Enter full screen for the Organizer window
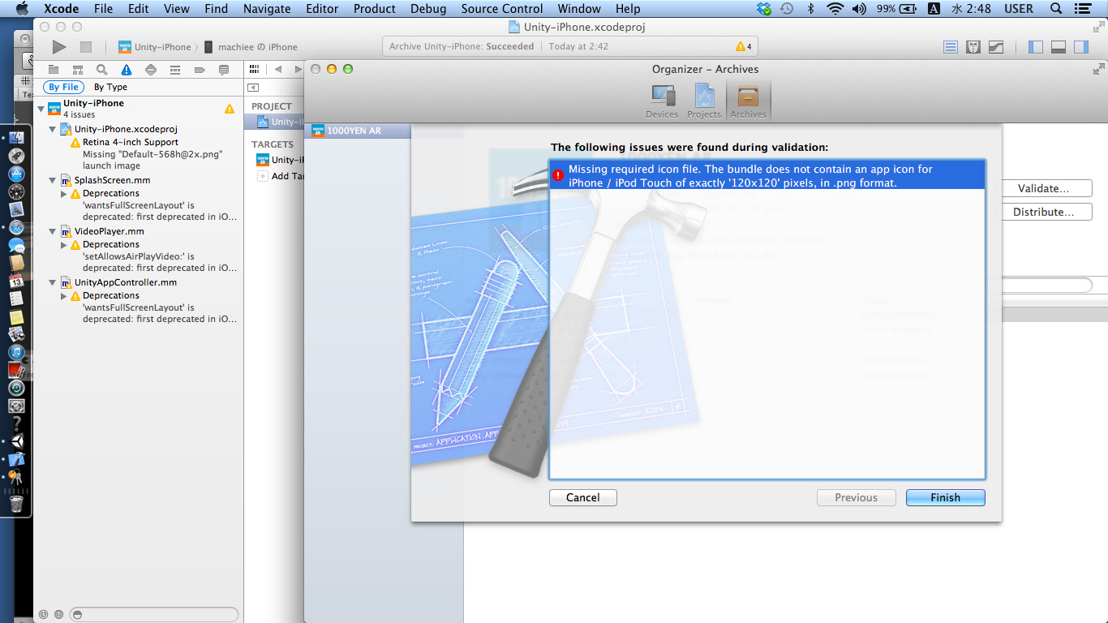 coord(1099,70)
